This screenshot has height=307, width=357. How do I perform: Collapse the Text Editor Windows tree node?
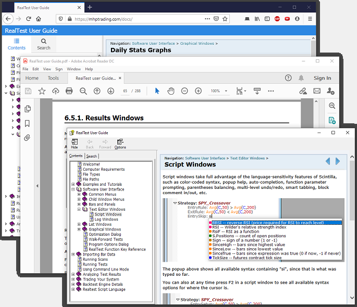point(78,209)
